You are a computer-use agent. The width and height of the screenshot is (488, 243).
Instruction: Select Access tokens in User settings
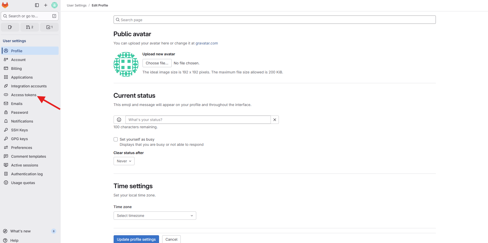tap(23, 95)
